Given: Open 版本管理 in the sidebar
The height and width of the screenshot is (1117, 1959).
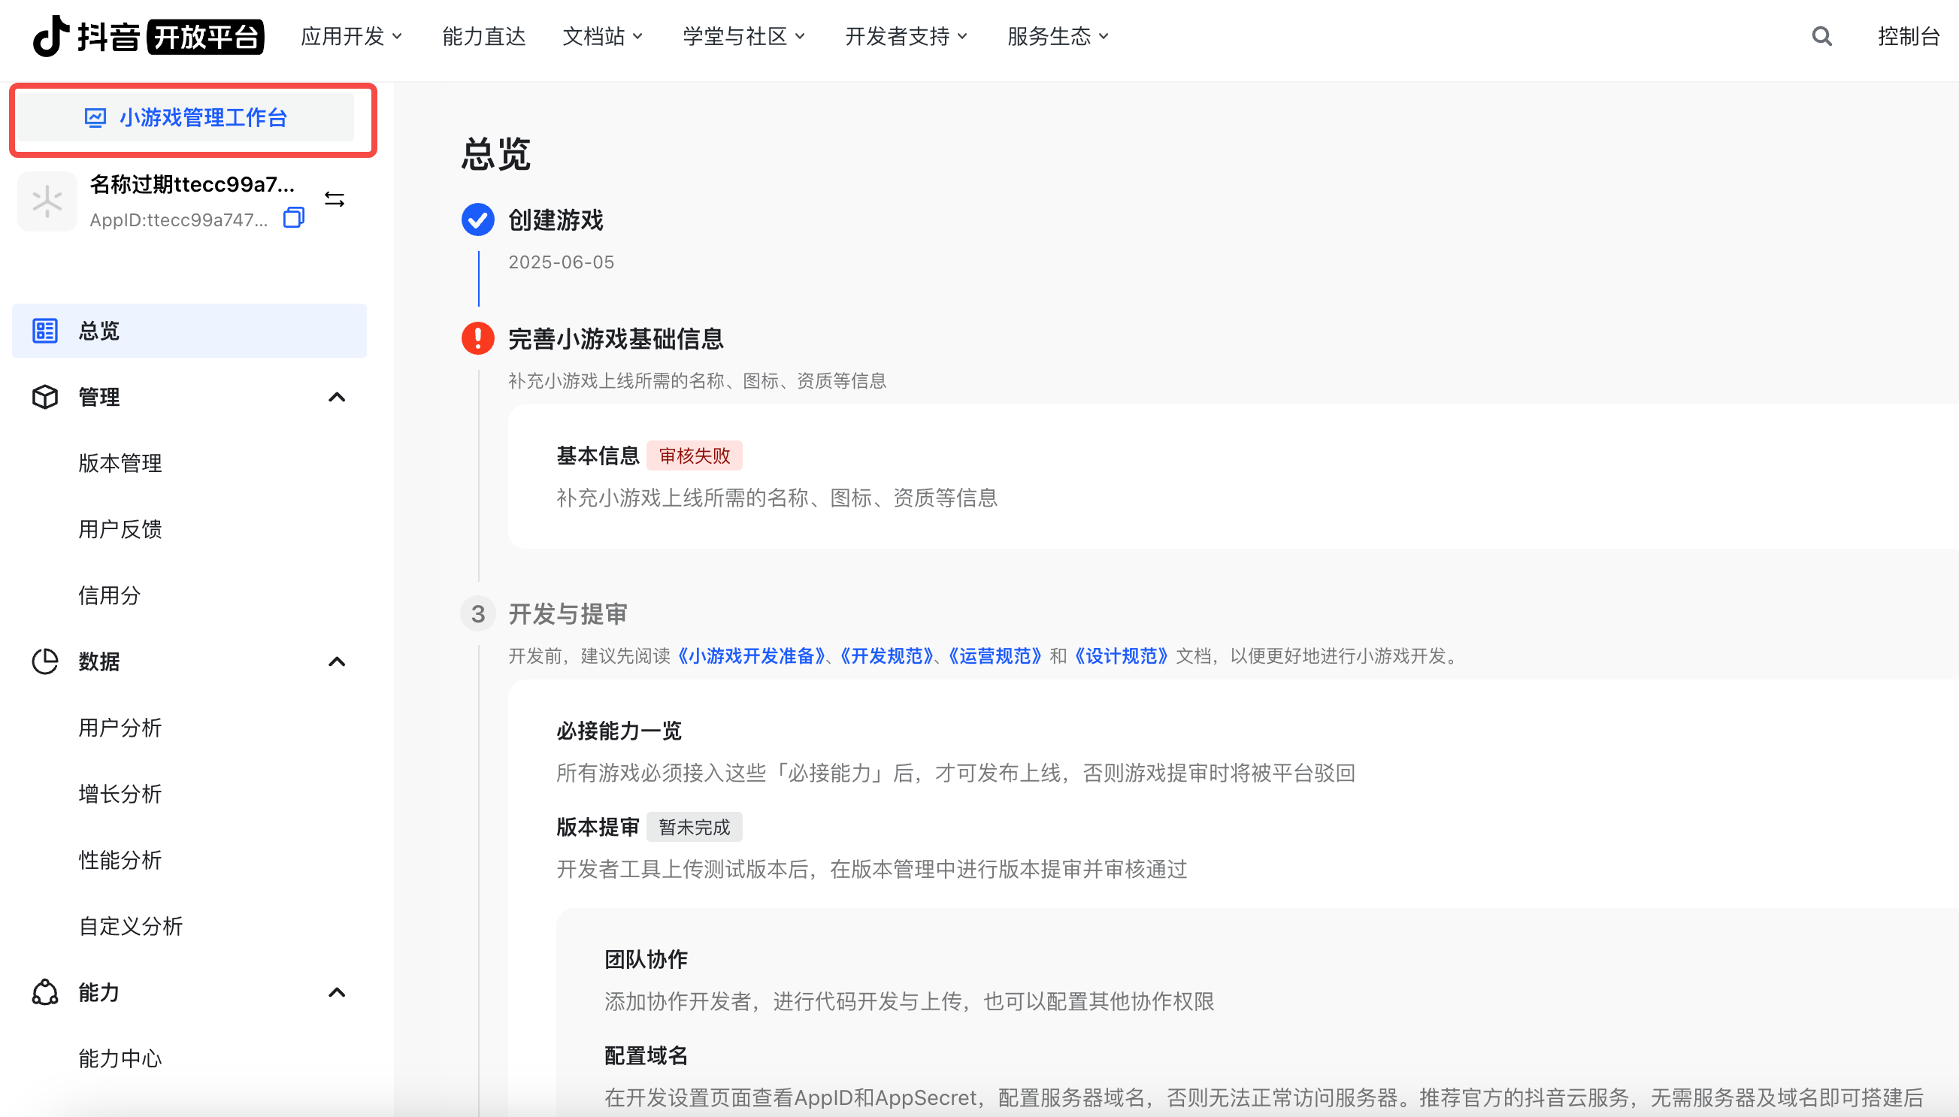Looking at the screenshot, I should click(120, 462).
